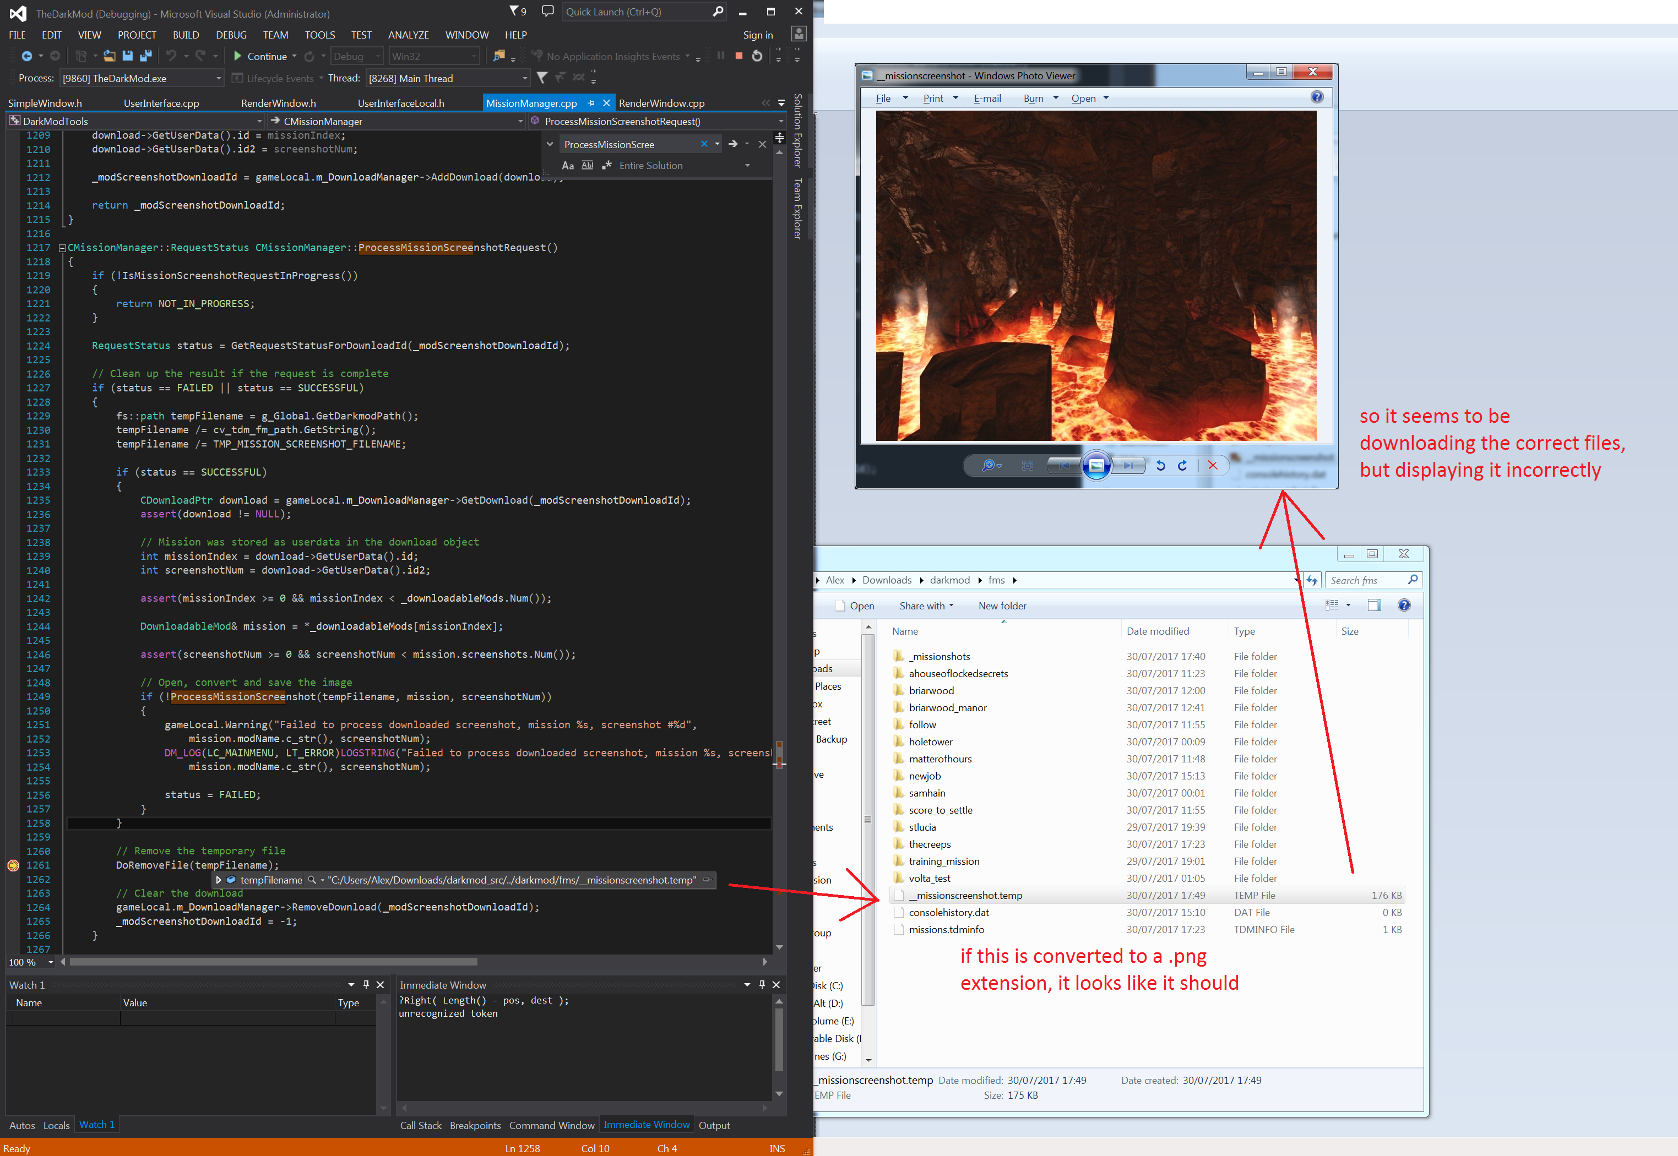This screenshot has height=1156, width=1678.
Task: Open the Process dropdown showing TheDarkMod.exe
Action: 142,78
